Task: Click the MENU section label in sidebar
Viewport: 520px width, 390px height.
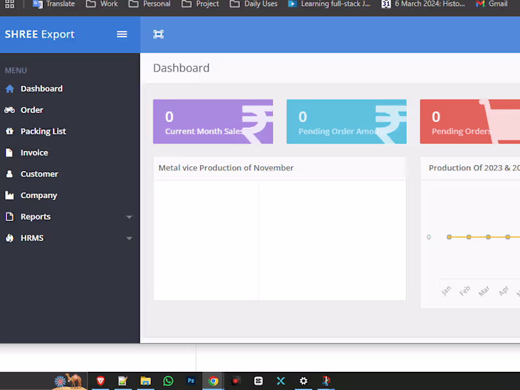Action: pos(16,71)
